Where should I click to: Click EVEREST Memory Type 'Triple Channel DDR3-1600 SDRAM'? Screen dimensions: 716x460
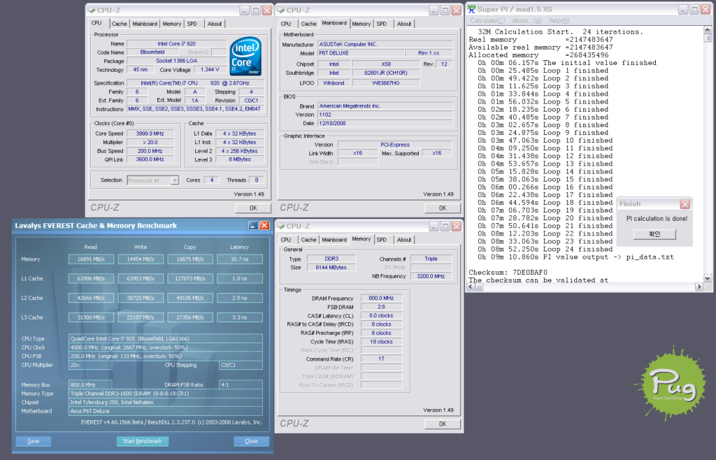[166, 394]
